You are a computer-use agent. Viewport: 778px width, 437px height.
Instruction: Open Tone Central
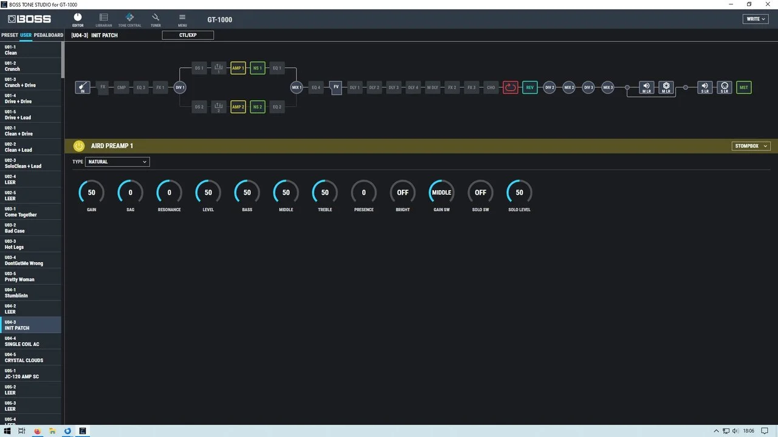129,19
